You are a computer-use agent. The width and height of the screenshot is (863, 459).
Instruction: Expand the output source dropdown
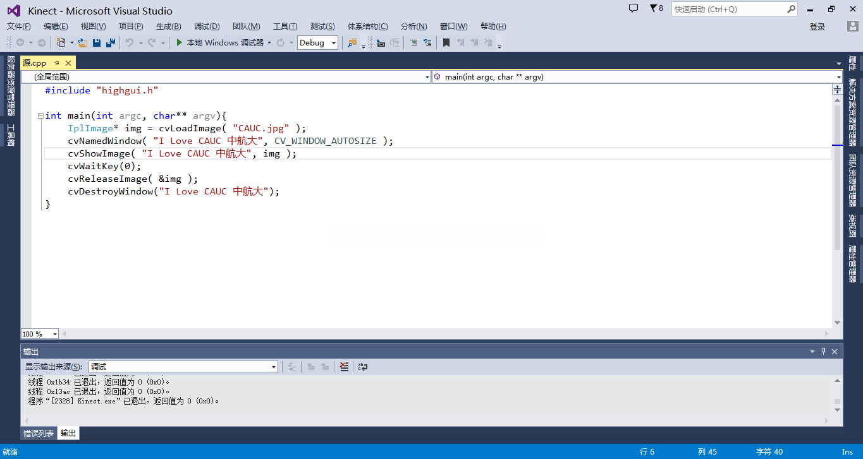(274, 367)
